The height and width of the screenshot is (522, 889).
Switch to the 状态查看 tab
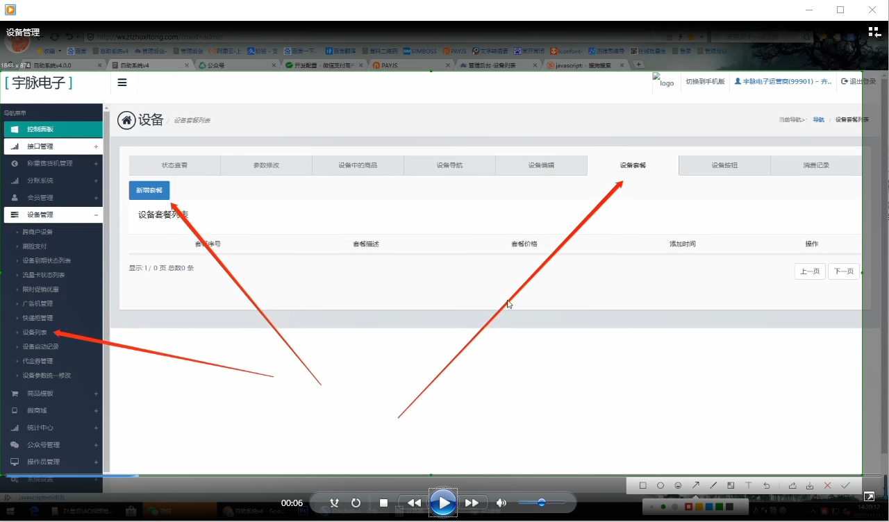[174, 165]
